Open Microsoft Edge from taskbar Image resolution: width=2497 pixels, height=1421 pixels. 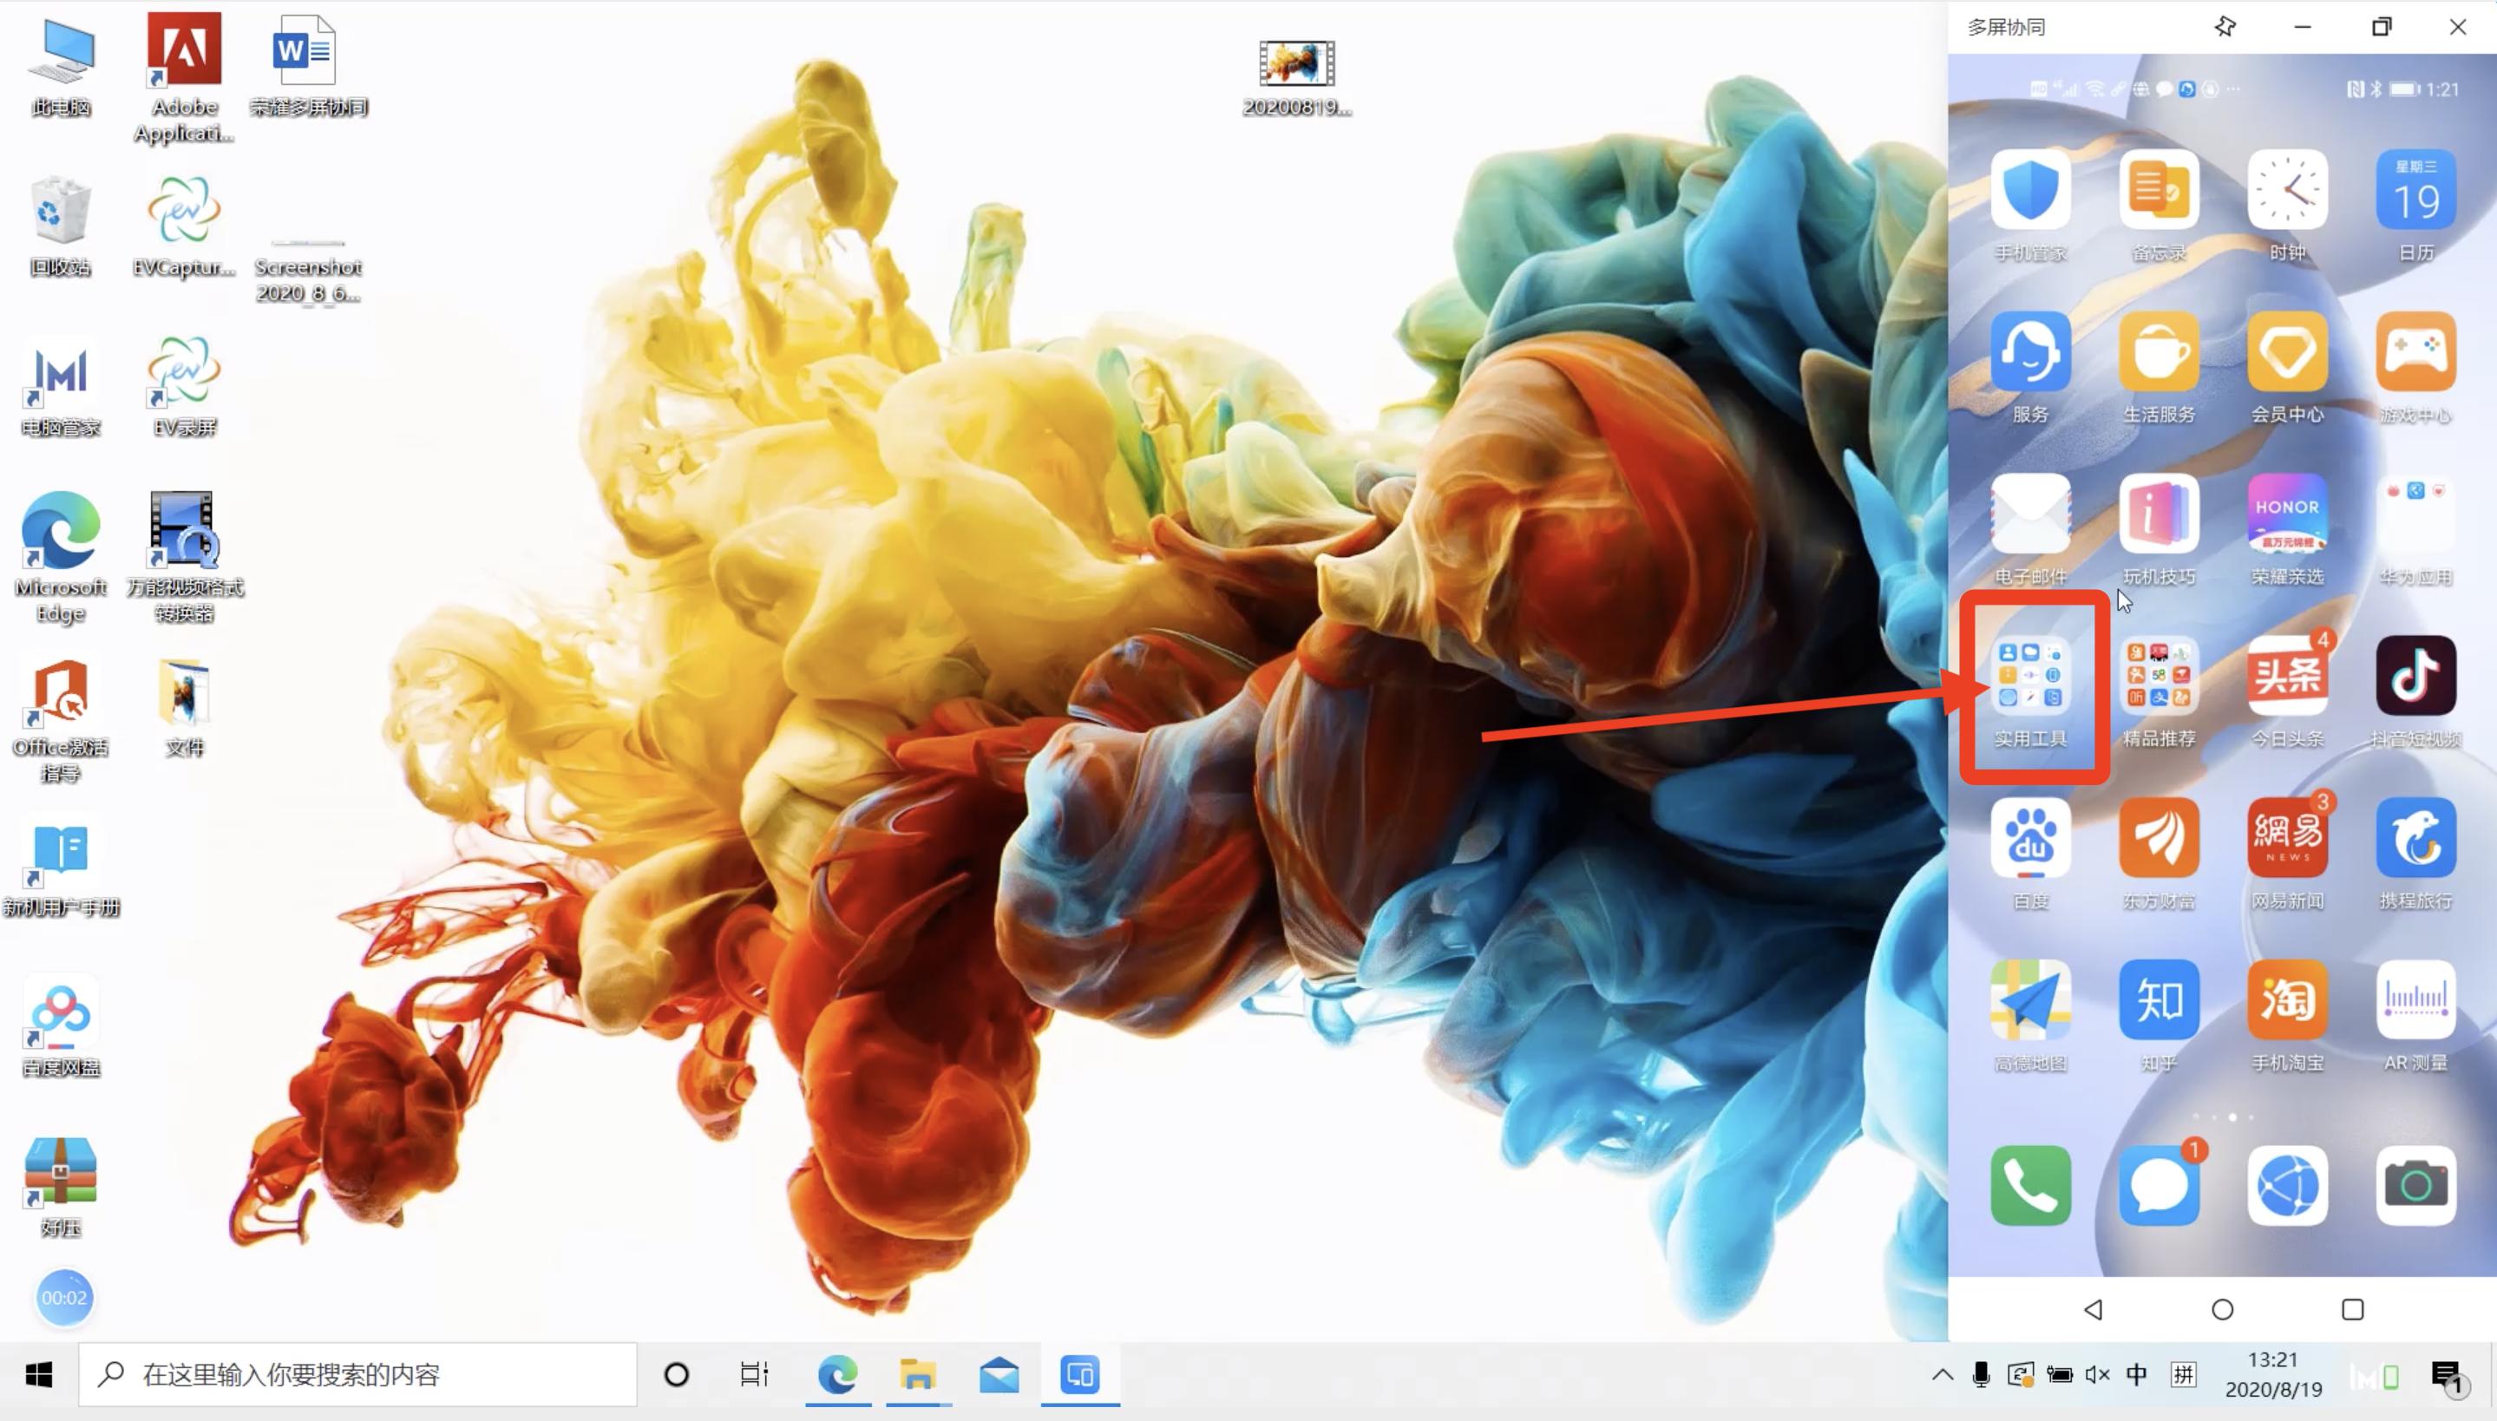coord(837,1375)
